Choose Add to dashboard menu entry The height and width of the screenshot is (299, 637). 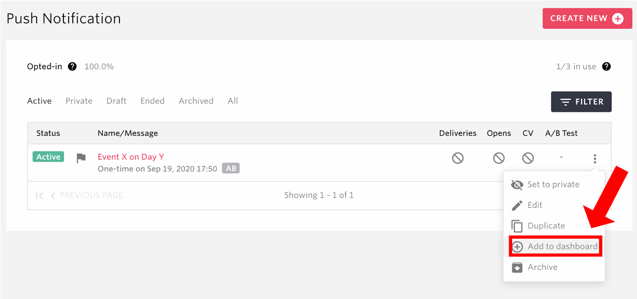click(x=555, y=247)
